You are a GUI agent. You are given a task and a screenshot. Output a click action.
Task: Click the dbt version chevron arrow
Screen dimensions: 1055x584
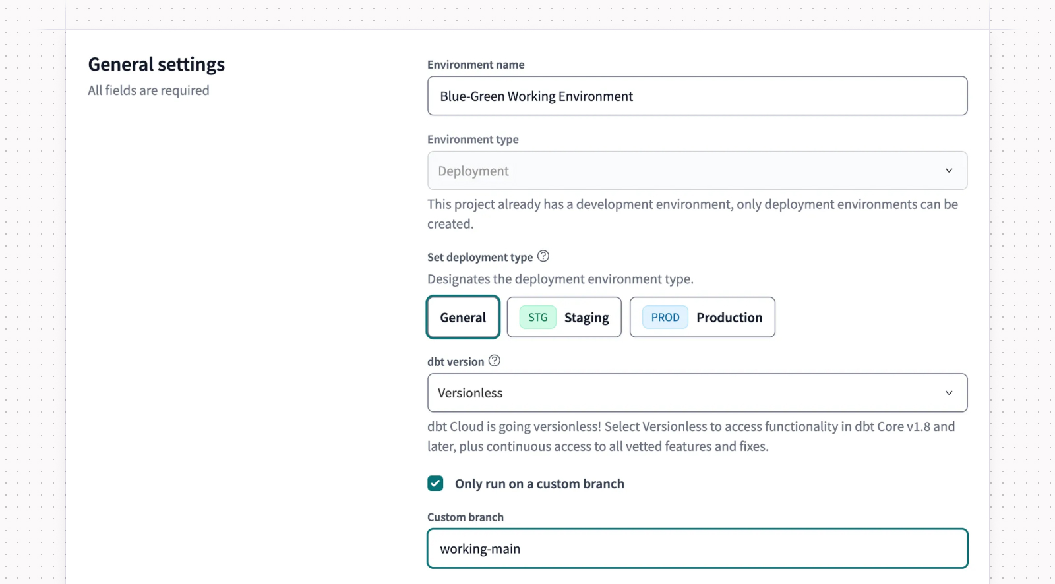(x=949, y=393)
